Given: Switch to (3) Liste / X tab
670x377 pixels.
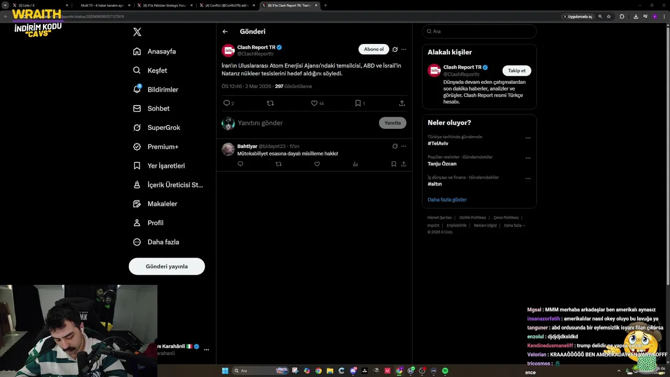Looking at the screenshot, I should (40, 5).
